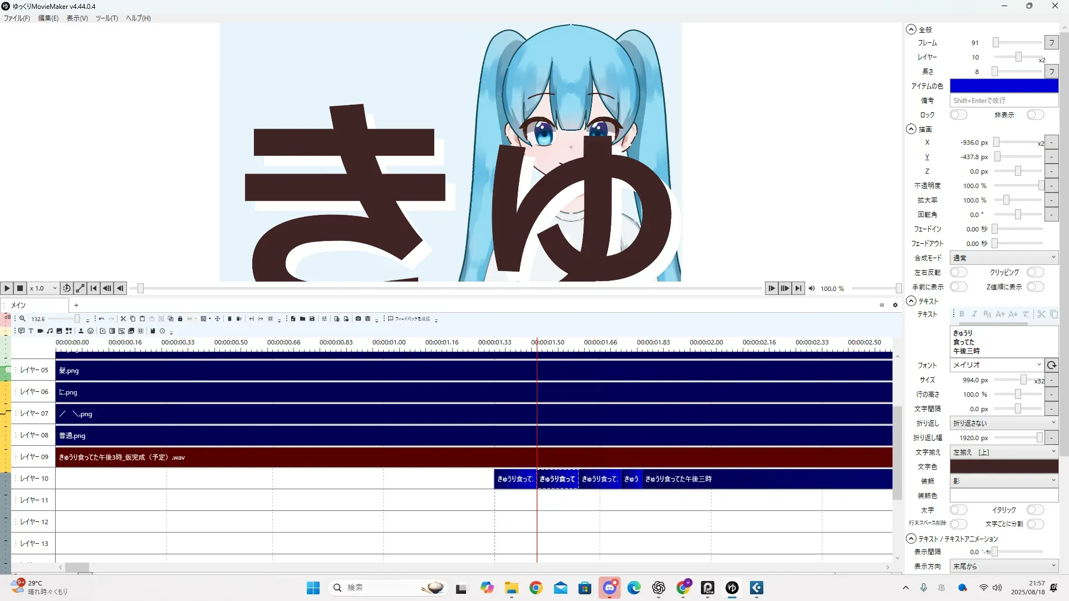
Task: Add a text item with the T icon
Action: [31, 331]
